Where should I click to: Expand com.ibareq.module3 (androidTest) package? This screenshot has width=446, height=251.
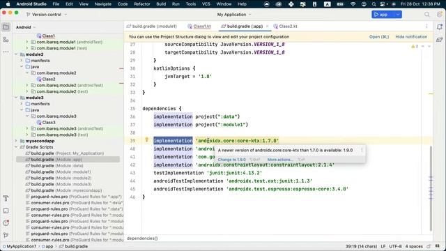tap(27, 128)
